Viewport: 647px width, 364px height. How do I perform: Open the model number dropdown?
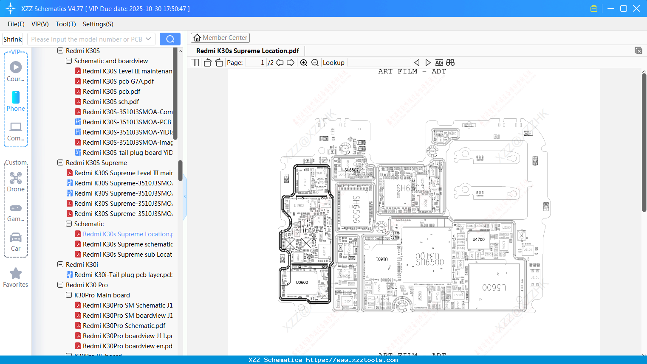pyautogui.click(x=149, y=39)
